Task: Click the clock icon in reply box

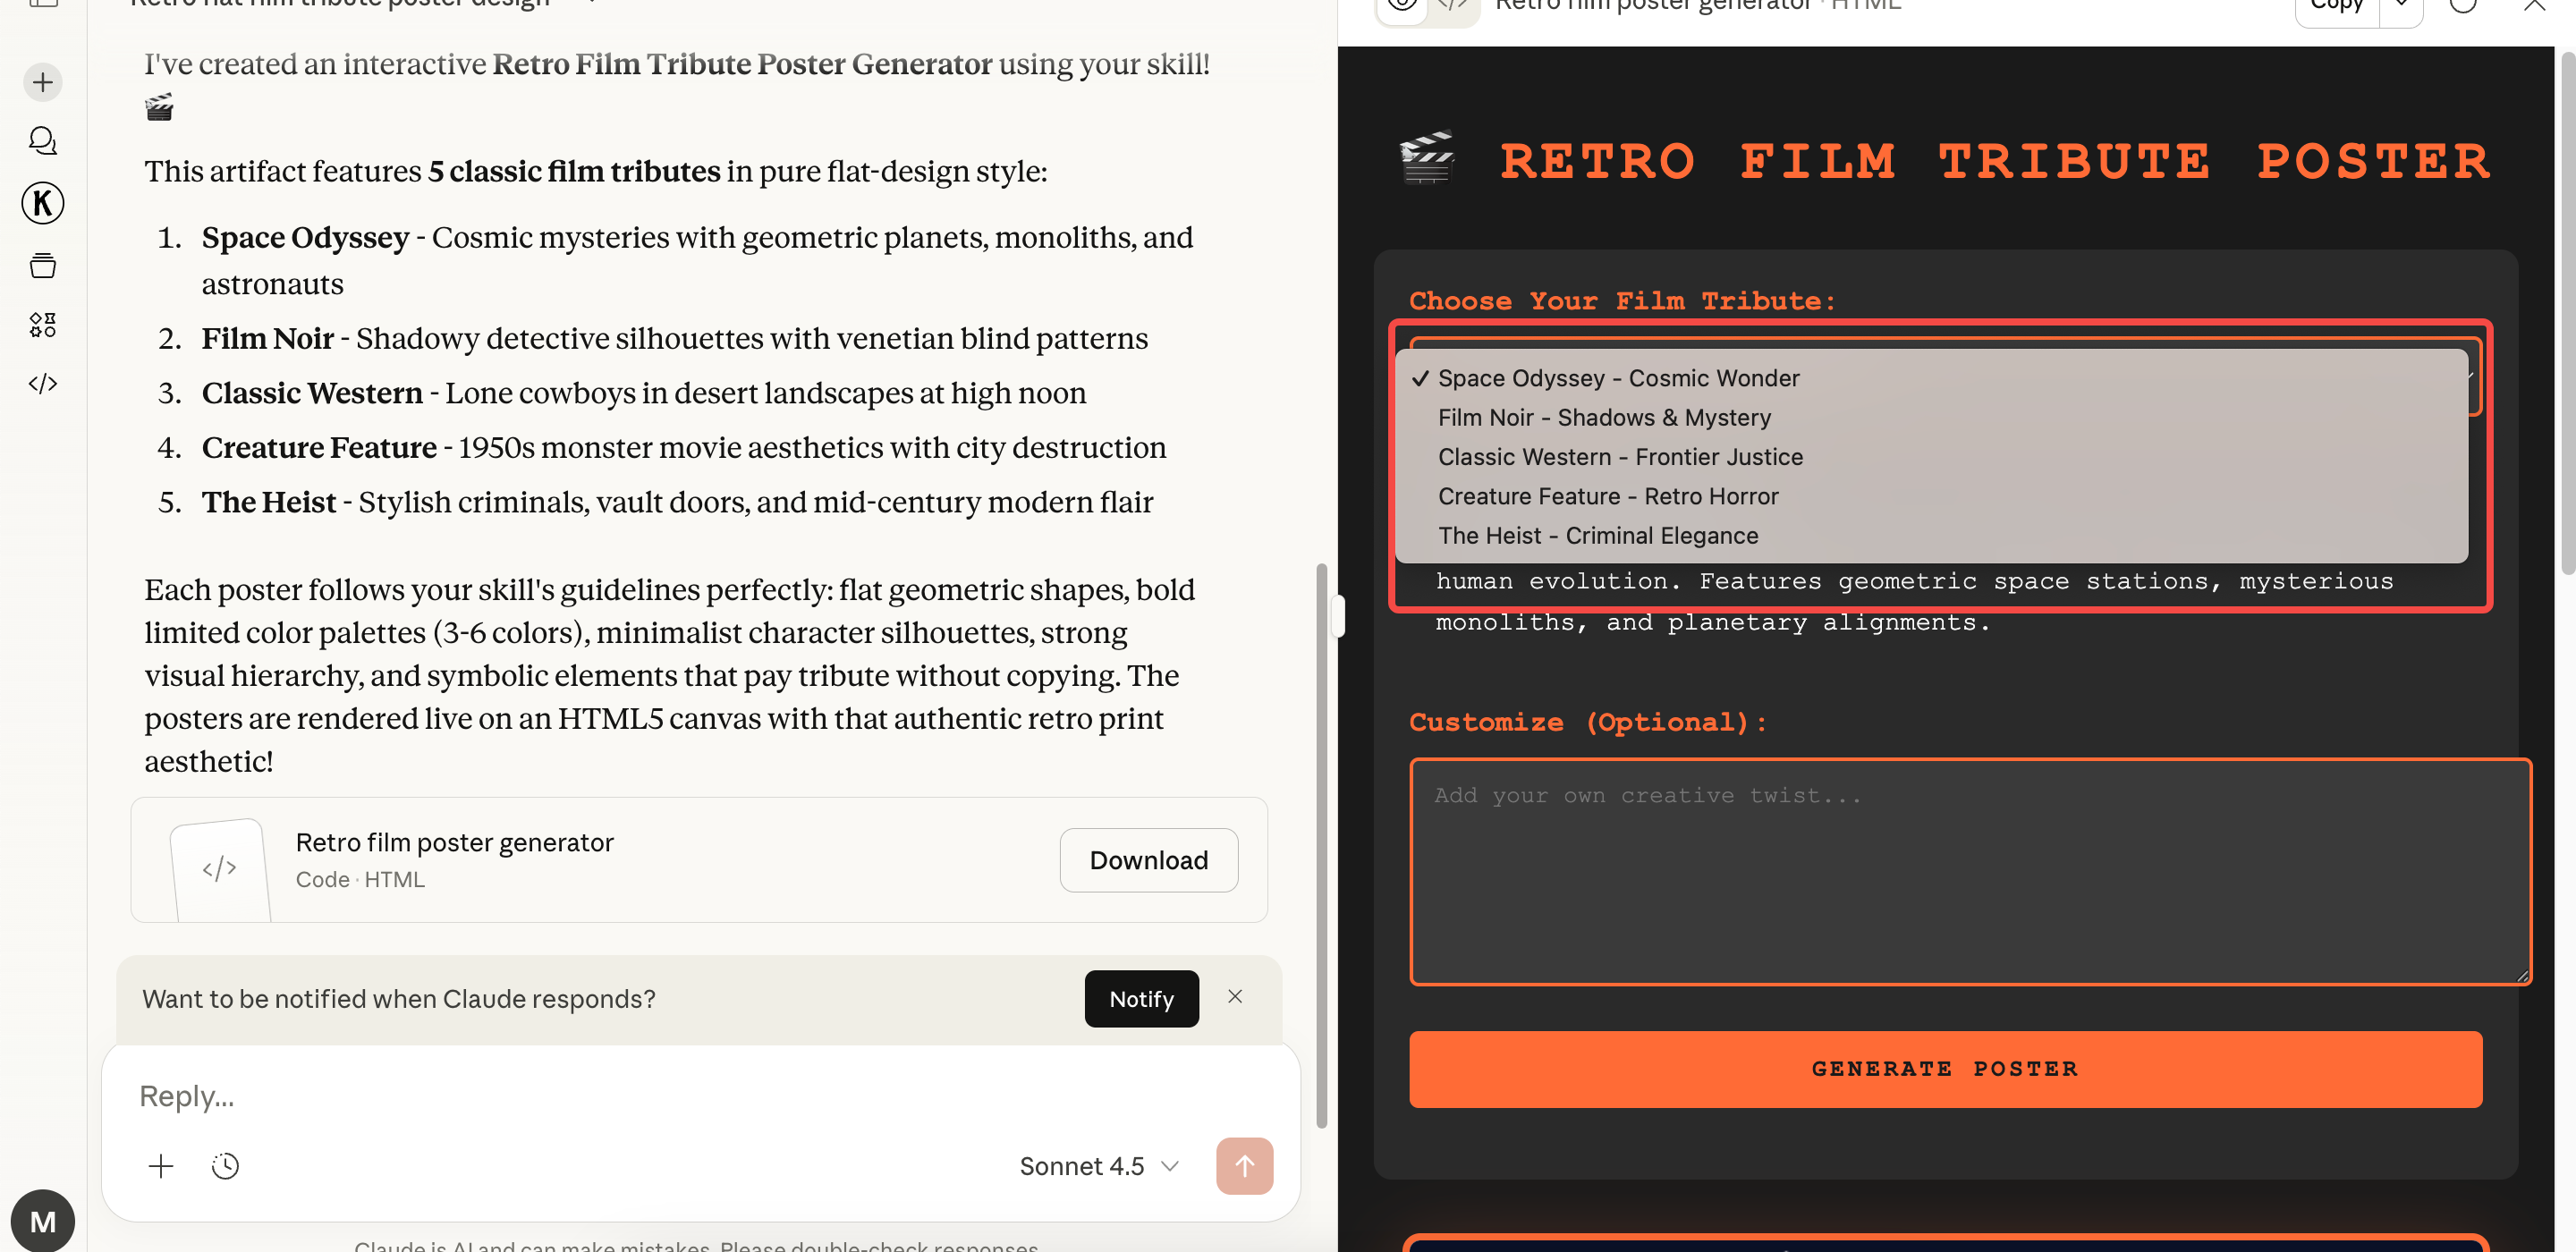Action: (226, 1166)
